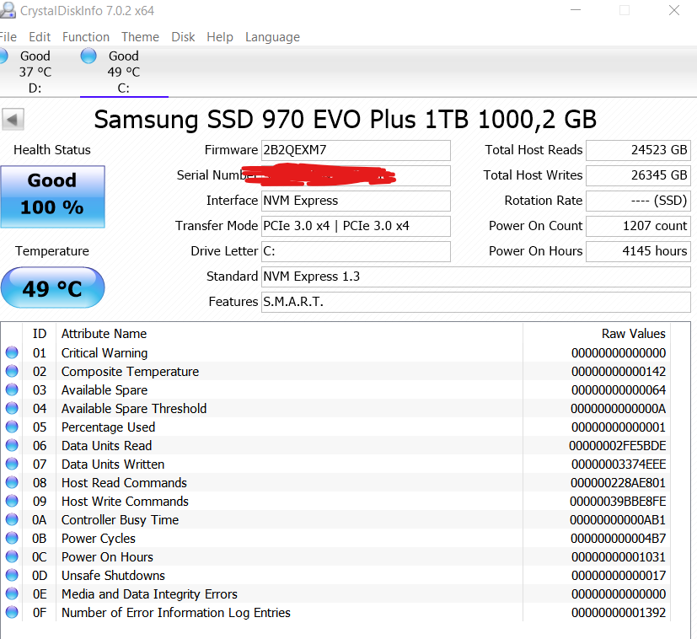Open the Help menu
Screen dimensions: 697x639
[220, 37]
